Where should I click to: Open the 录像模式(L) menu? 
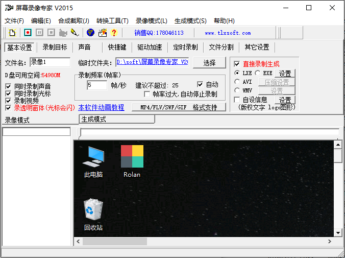[152, 21]
